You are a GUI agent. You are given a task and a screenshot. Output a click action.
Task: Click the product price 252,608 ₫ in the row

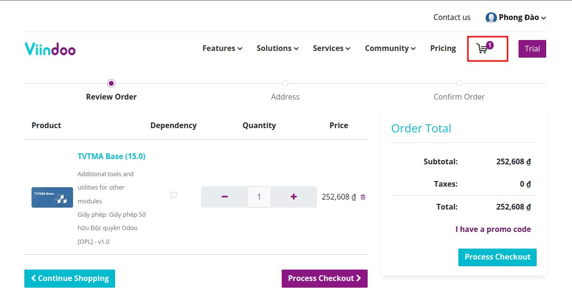[x=339, y=197]
